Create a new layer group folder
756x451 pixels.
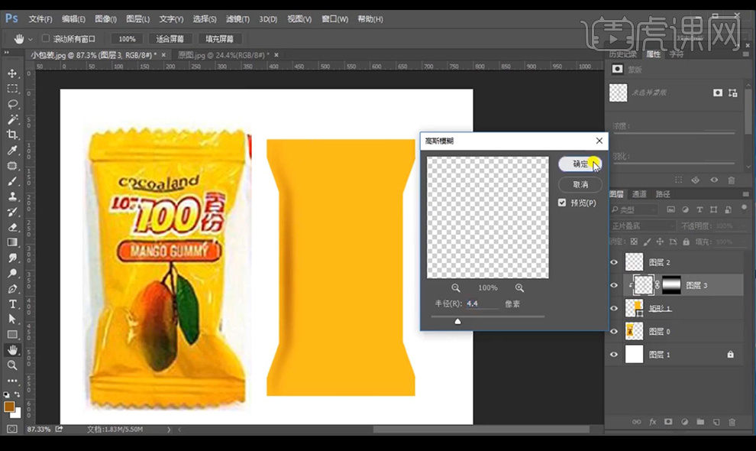click(x=700, y=421)
